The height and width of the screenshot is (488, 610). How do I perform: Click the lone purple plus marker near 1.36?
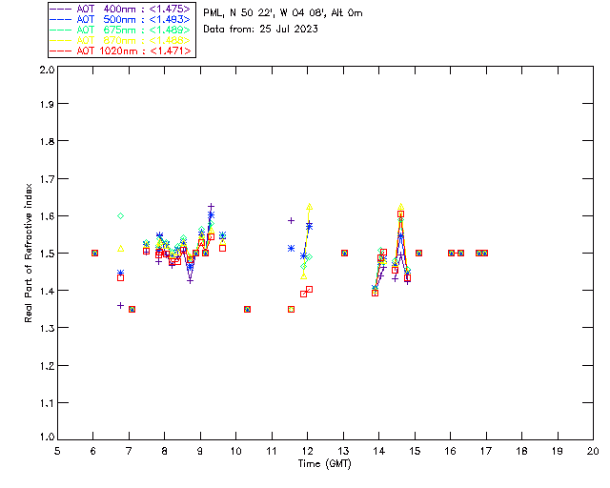pyautogui.click(x=121, y=306)
